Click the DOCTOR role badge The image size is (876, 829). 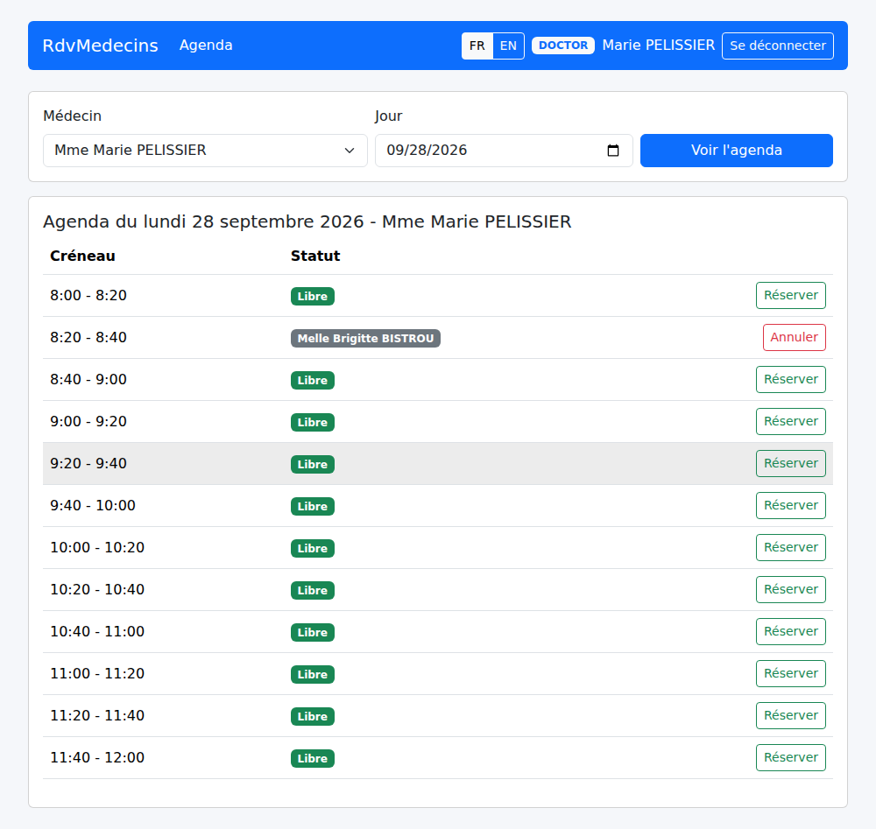click(562, 46)
